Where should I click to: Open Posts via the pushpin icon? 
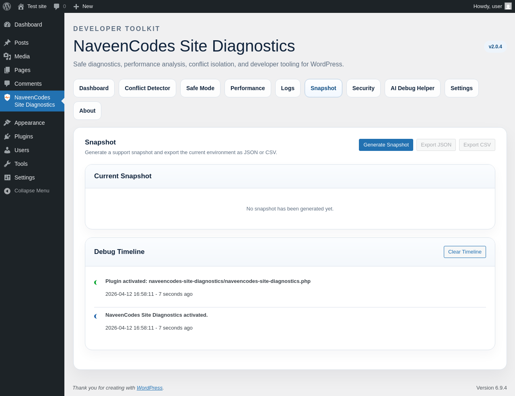(x=7, y=43)
